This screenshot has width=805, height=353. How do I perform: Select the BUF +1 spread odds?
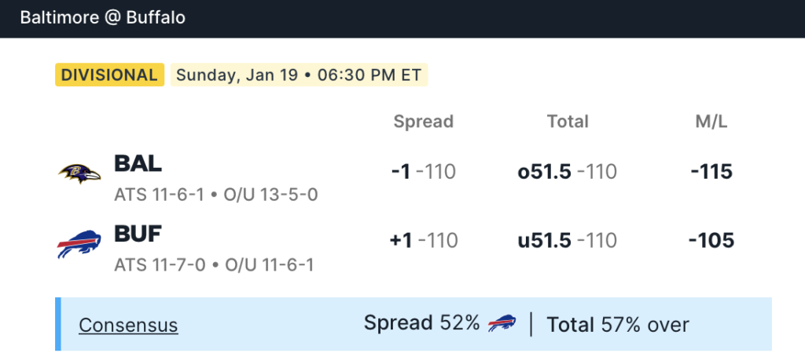[423, 241]
